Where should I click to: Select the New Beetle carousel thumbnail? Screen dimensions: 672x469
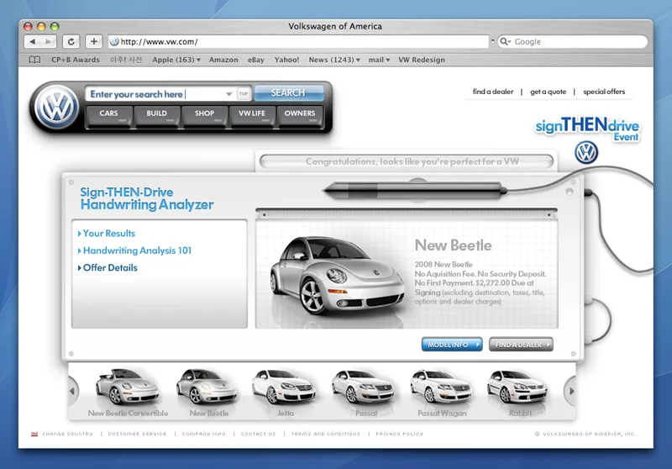coord(208,392)
